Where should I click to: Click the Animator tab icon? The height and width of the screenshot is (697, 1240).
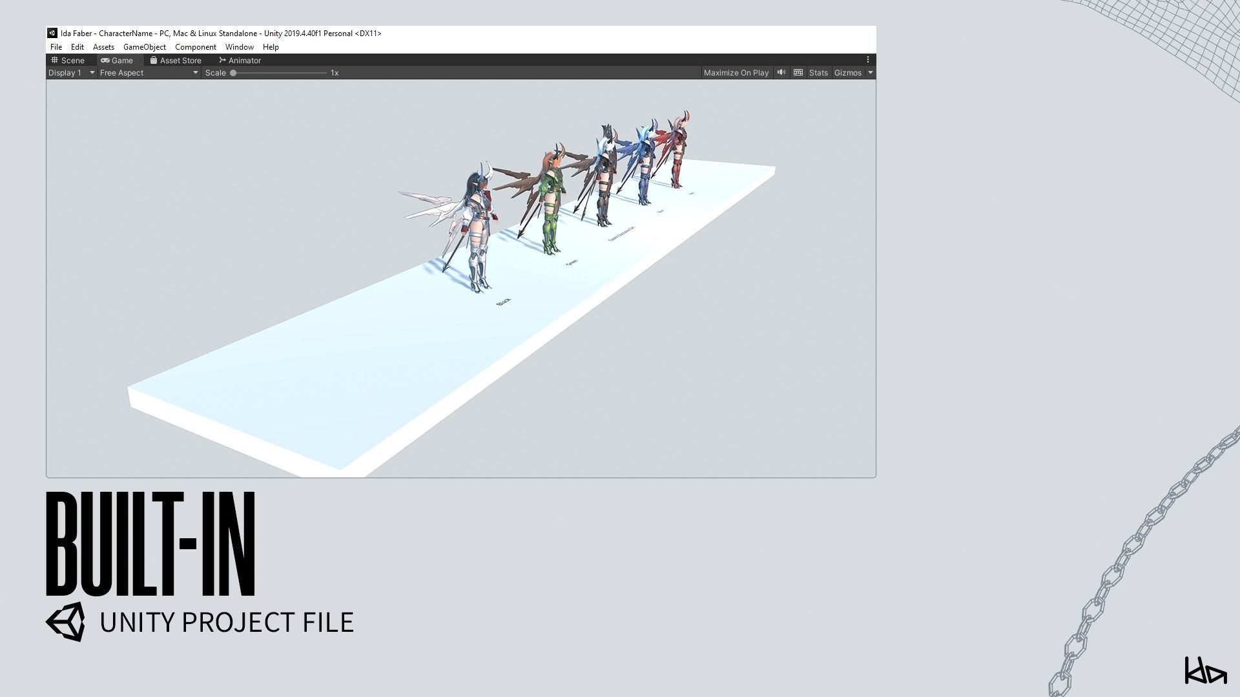[222, 60]
